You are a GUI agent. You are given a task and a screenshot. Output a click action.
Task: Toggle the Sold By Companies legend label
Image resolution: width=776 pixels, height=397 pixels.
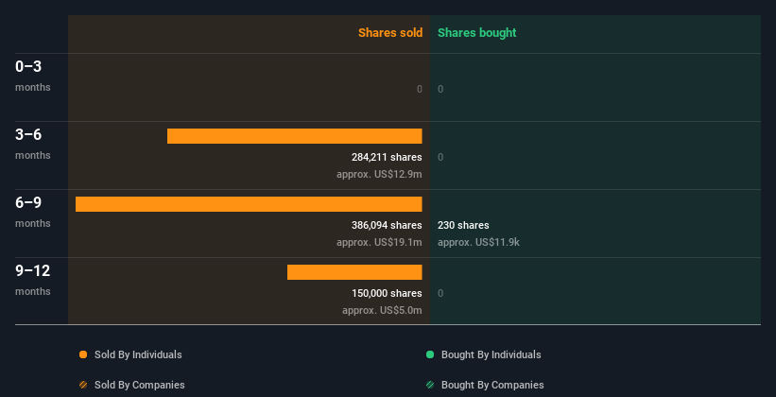(x=140, y=385)
